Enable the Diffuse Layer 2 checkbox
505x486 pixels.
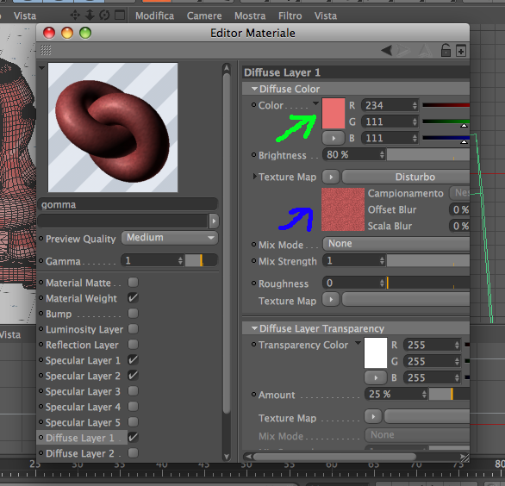(133, 453)
